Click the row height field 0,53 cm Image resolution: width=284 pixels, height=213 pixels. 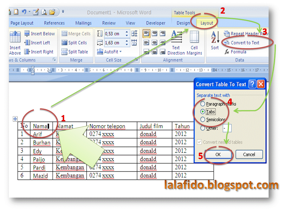pyautogui.click(x=115, y=34)
